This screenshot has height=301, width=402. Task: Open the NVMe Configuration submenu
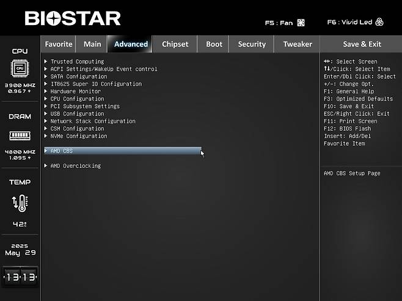tap(79, 136)
